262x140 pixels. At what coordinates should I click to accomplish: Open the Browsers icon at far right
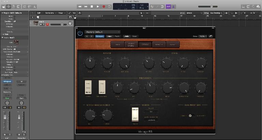pyautogui.click(x=258, y=7)
